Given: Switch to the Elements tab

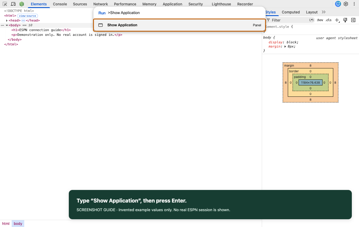Looking at the screenshot, I should click(x=39, y=4).
